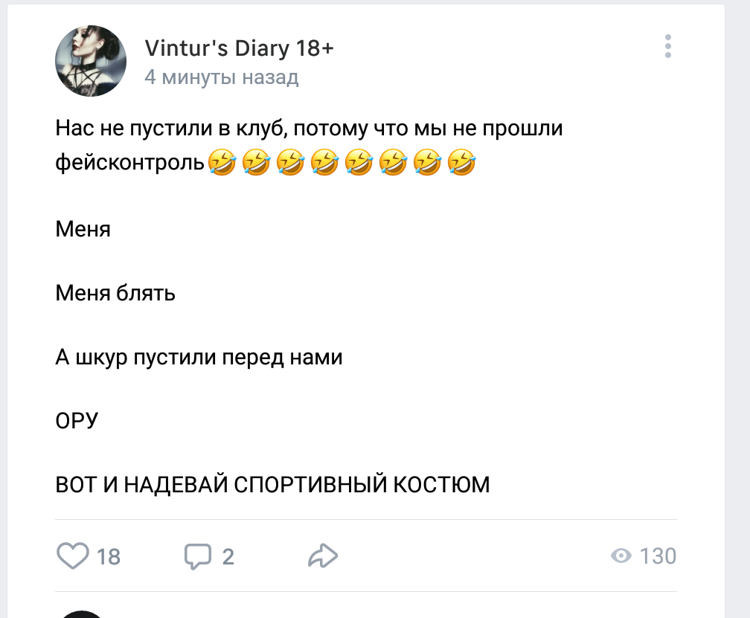Click the word "ОРУ"
This screenshot has width=750, height=618.
[77, 421]
